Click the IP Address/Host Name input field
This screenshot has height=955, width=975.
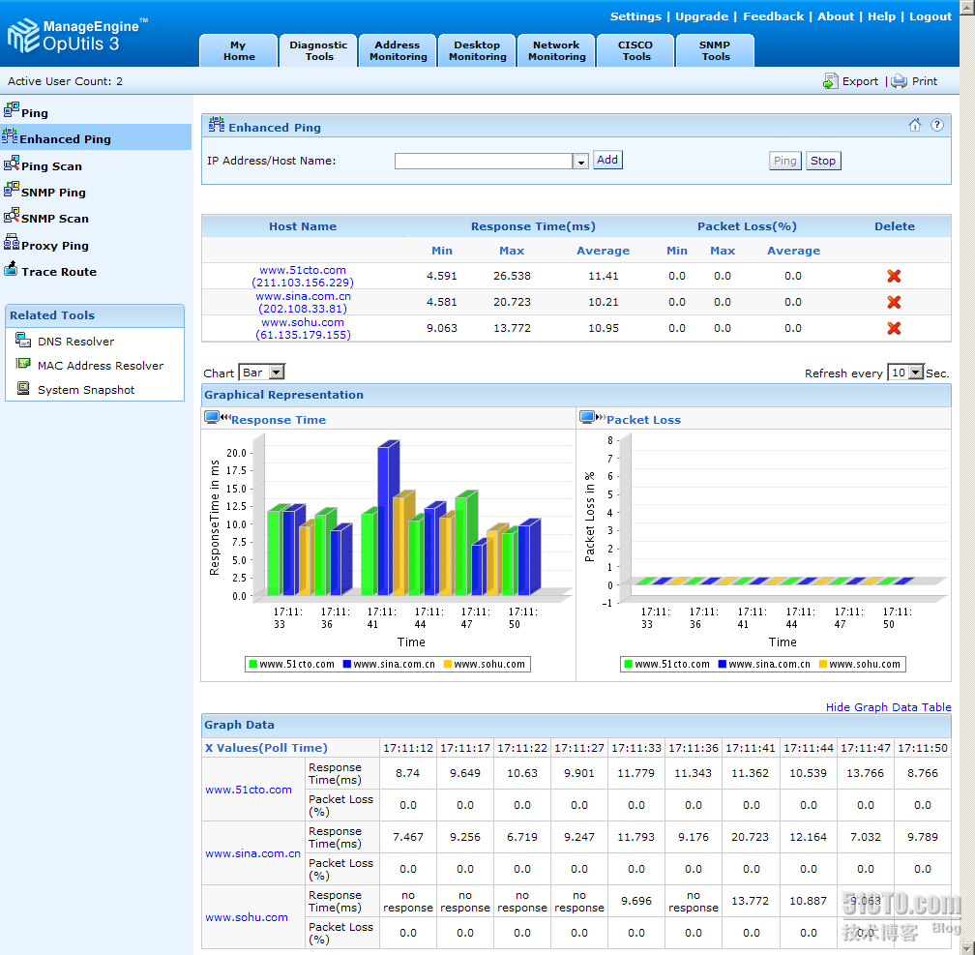(484, 162)
